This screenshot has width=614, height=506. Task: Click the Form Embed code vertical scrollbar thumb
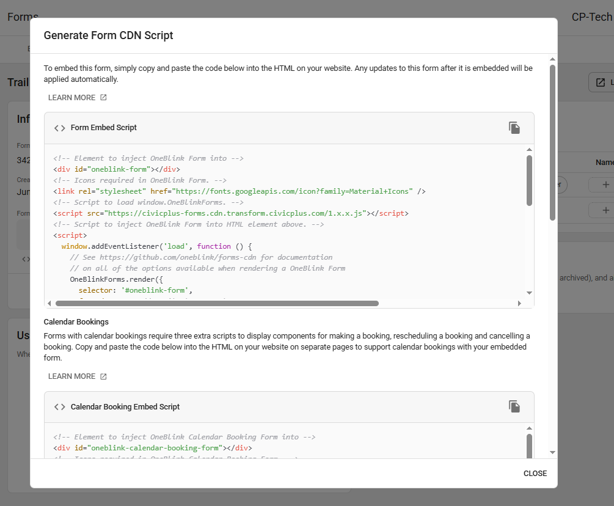tap(530, 180)
